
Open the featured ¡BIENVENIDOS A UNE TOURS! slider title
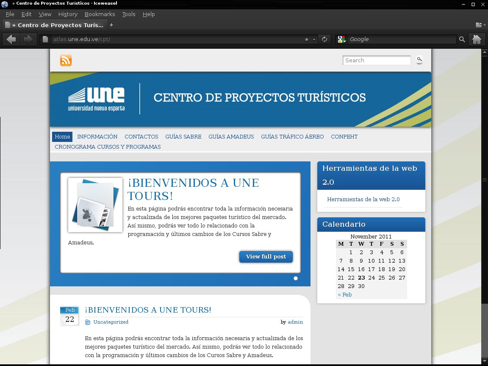pyautogui.click(x=193, y=189)
